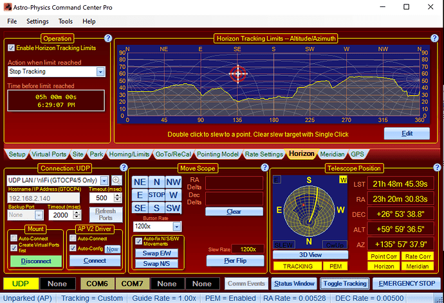Switch to the Park tab
Image resolution: width=444 pixels, height=303 pixels.
pyautogui.click(x=97, y=154)
